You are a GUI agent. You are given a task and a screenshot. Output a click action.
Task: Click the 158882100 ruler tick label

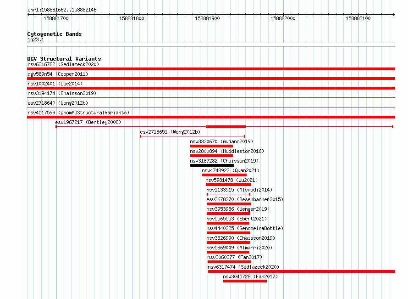coord(358,18)
